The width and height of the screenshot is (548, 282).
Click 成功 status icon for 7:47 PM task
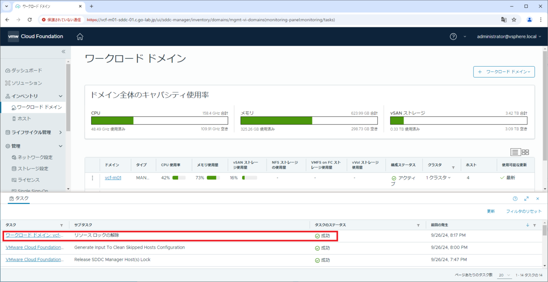[x=317, y=260]
